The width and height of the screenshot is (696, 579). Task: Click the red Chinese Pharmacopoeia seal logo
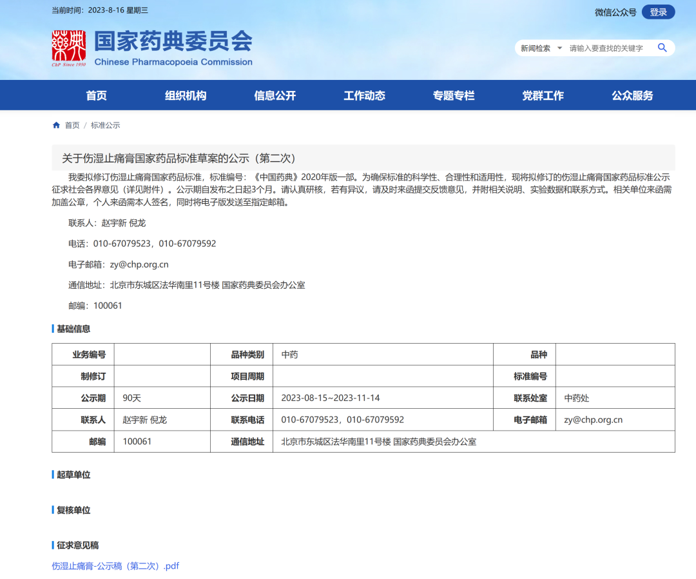(69, 48)
